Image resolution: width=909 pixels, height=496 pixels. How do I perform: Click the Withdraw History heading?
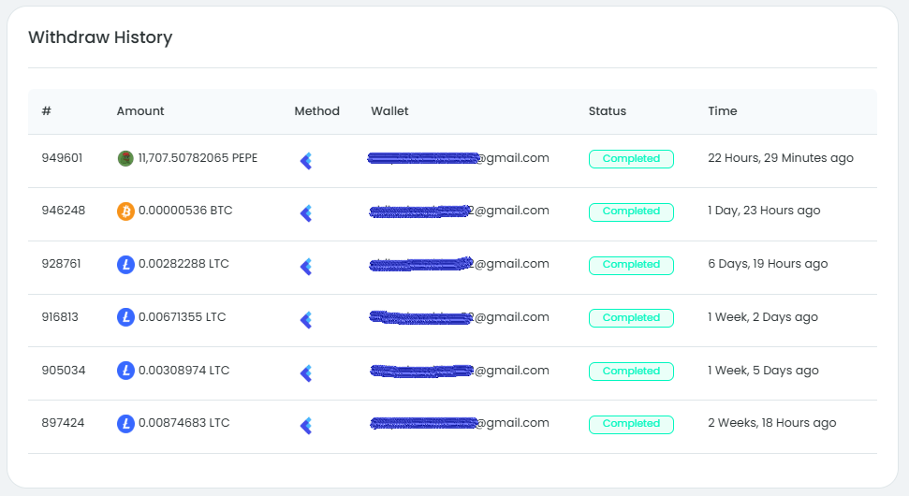[x=100, y=37]
